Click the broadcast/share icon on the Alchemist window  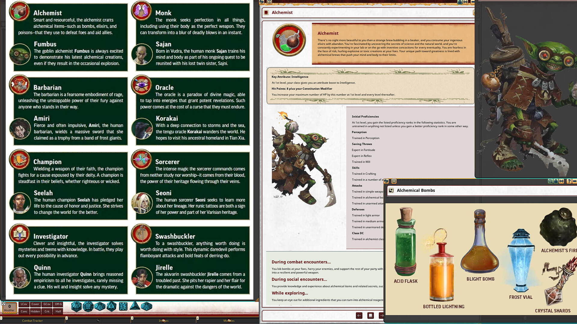466,2
